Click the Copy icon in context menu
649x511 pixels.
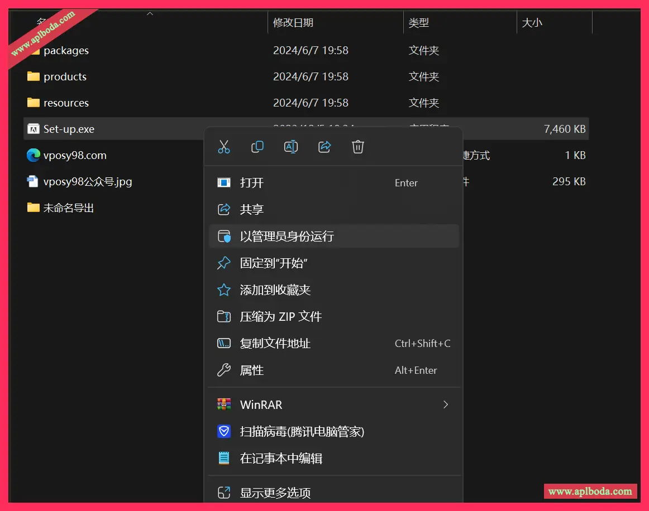click(x=257, y=147)
